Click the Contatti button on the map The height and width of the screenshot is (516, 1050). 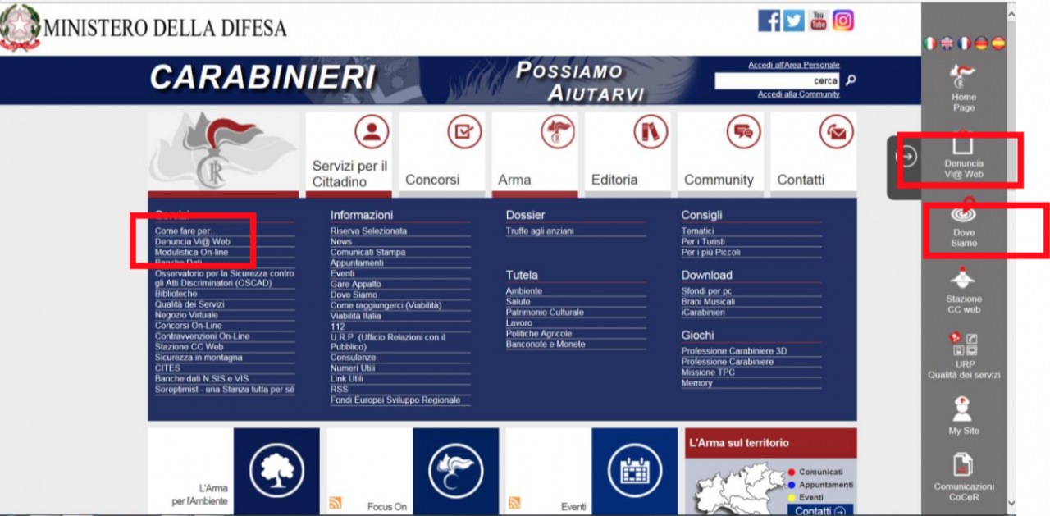[x=820, y=510]
